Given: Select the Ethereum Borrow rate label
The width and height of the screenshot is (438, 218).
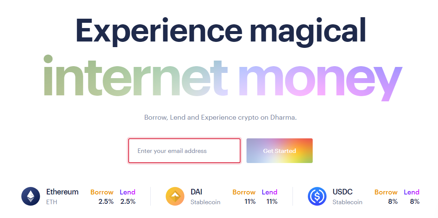Looking at the screenshot, I should coord(102,192).
